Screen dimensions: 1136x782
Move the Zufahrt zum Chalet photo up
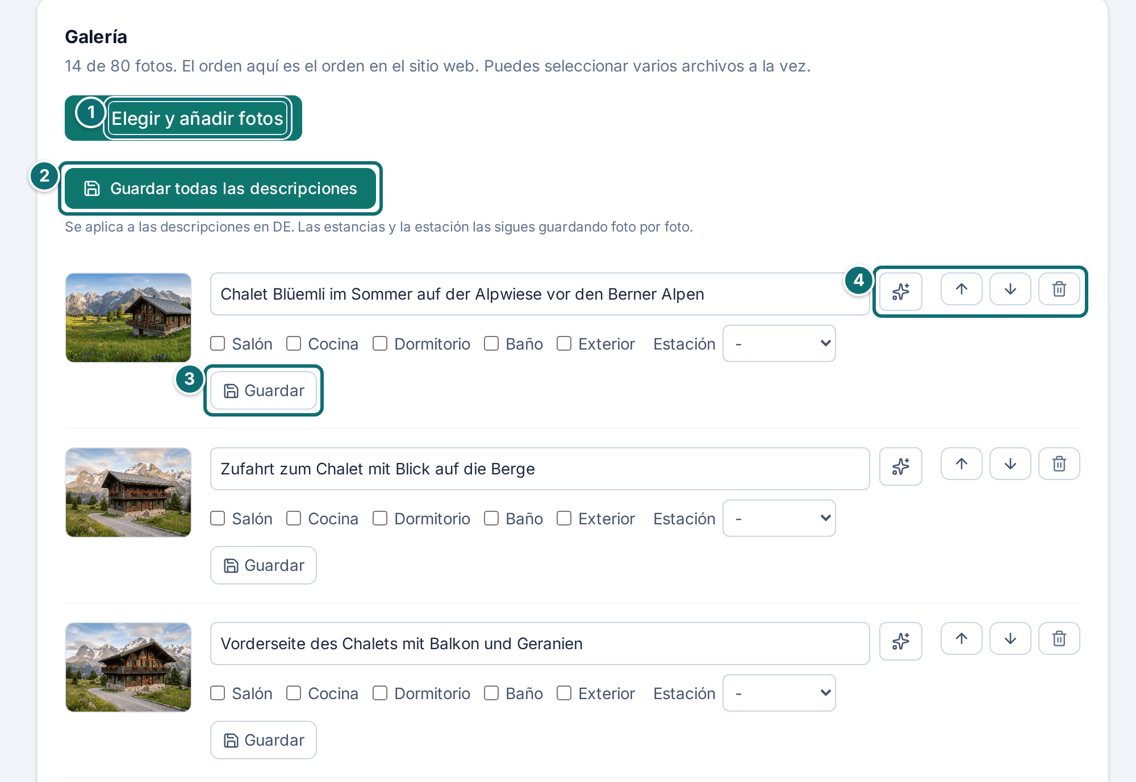[x=961, y=464]
